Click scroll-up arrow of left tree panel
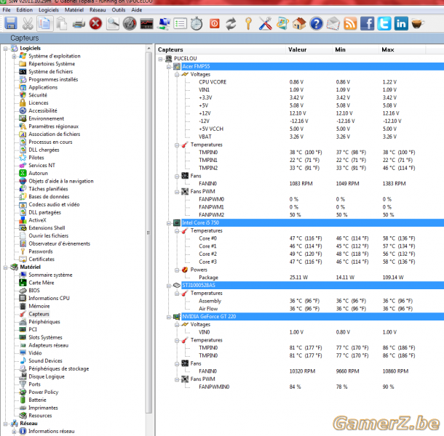The height and width of the screenshot is (436, 444). click(149, 49)
